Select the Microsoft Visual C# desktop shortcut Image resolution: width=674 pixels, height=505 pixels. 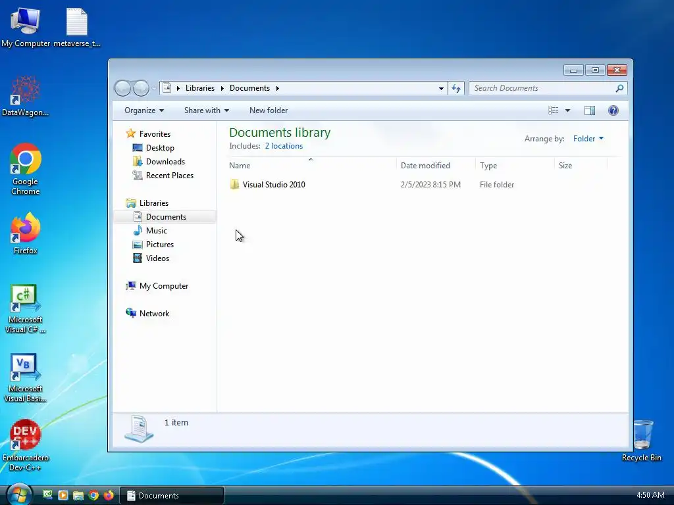26,309
